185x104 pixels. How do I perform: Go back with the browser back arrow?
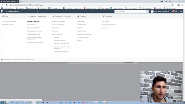coord(3,5)
